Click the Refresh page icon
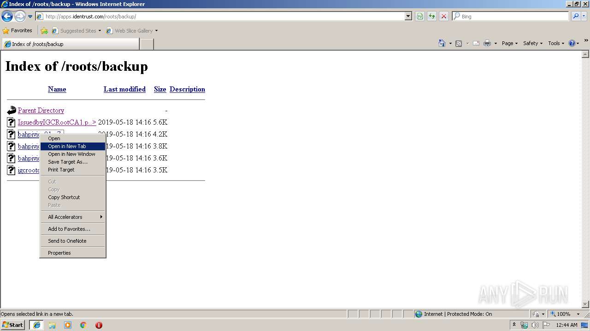The image size is (590, 331). click(x=432, y=17)
